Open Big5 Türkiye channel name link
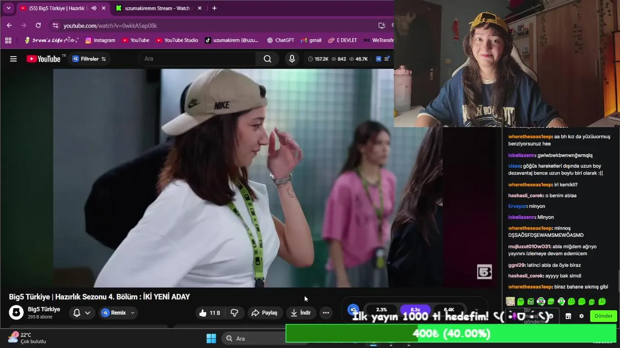This screenshot has height=348, width=620. [44, 309]
